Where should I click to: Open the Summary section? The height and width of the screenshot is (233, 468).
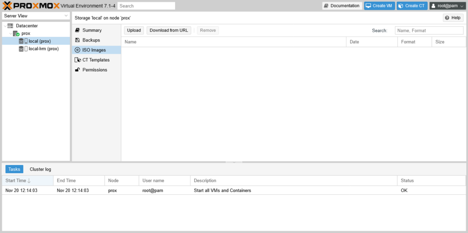pyautogui.click(x=96, y=30)
